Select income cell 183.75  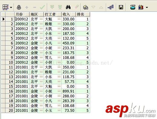click(69, 53)
